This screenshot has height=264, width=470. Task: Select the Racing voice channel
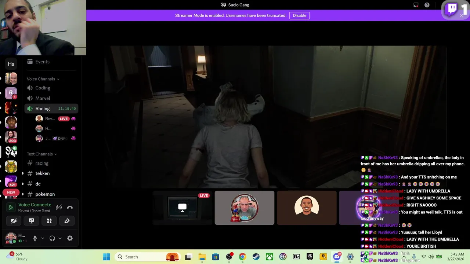click(51, 109)
